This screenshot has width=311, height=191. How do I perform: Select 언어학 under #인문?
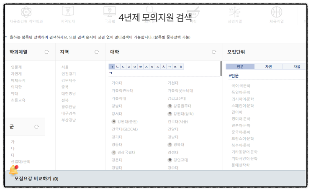coord(237,112)
